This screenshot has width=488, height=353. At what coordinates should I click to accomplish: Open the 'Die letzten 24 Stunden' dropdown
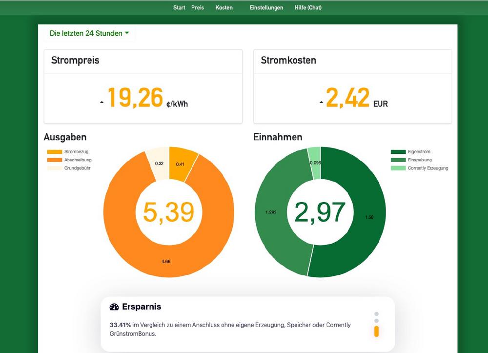tap(89, 33)
